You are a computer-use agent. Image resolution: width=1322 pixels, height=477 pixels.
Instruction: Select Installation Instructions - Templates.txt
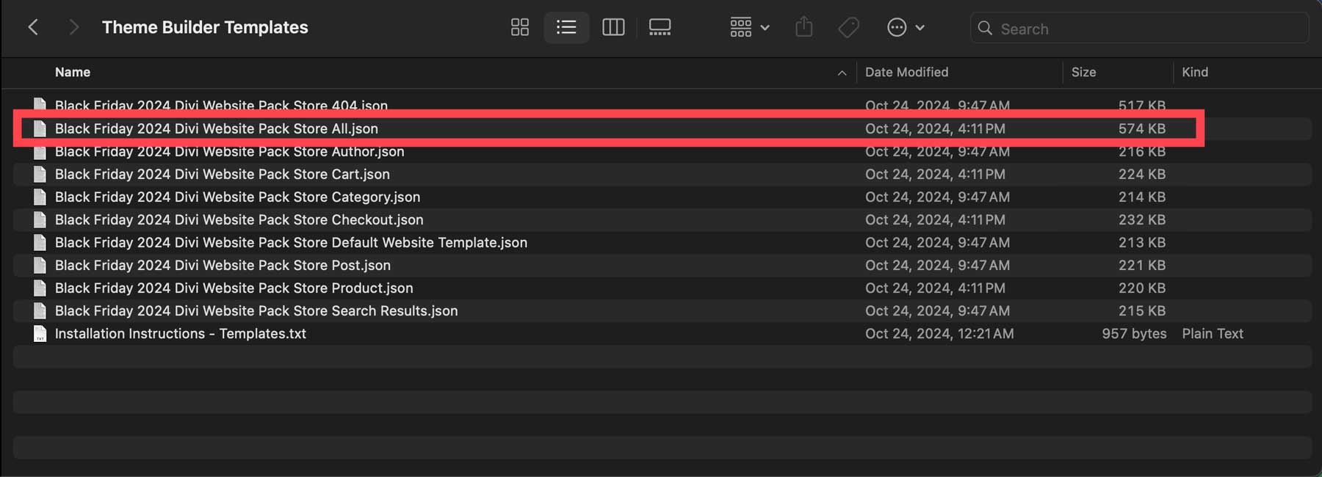point(180,333)
